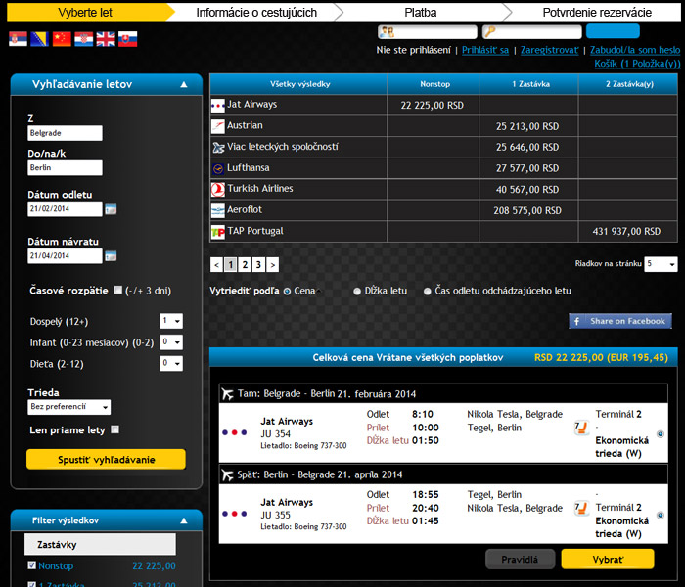This screenshot has height=587, width=685.
Task: Click the Jat Airways dots logo for JU 354
Action: click(235, 432)
